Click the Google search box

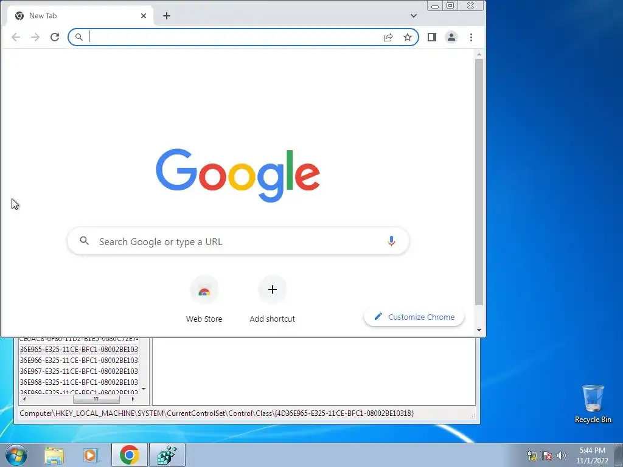pos(238,241)
